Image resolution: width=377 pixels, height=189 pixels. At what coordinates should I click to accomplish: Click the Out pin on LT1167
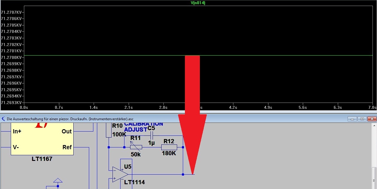tap(67, 132)
